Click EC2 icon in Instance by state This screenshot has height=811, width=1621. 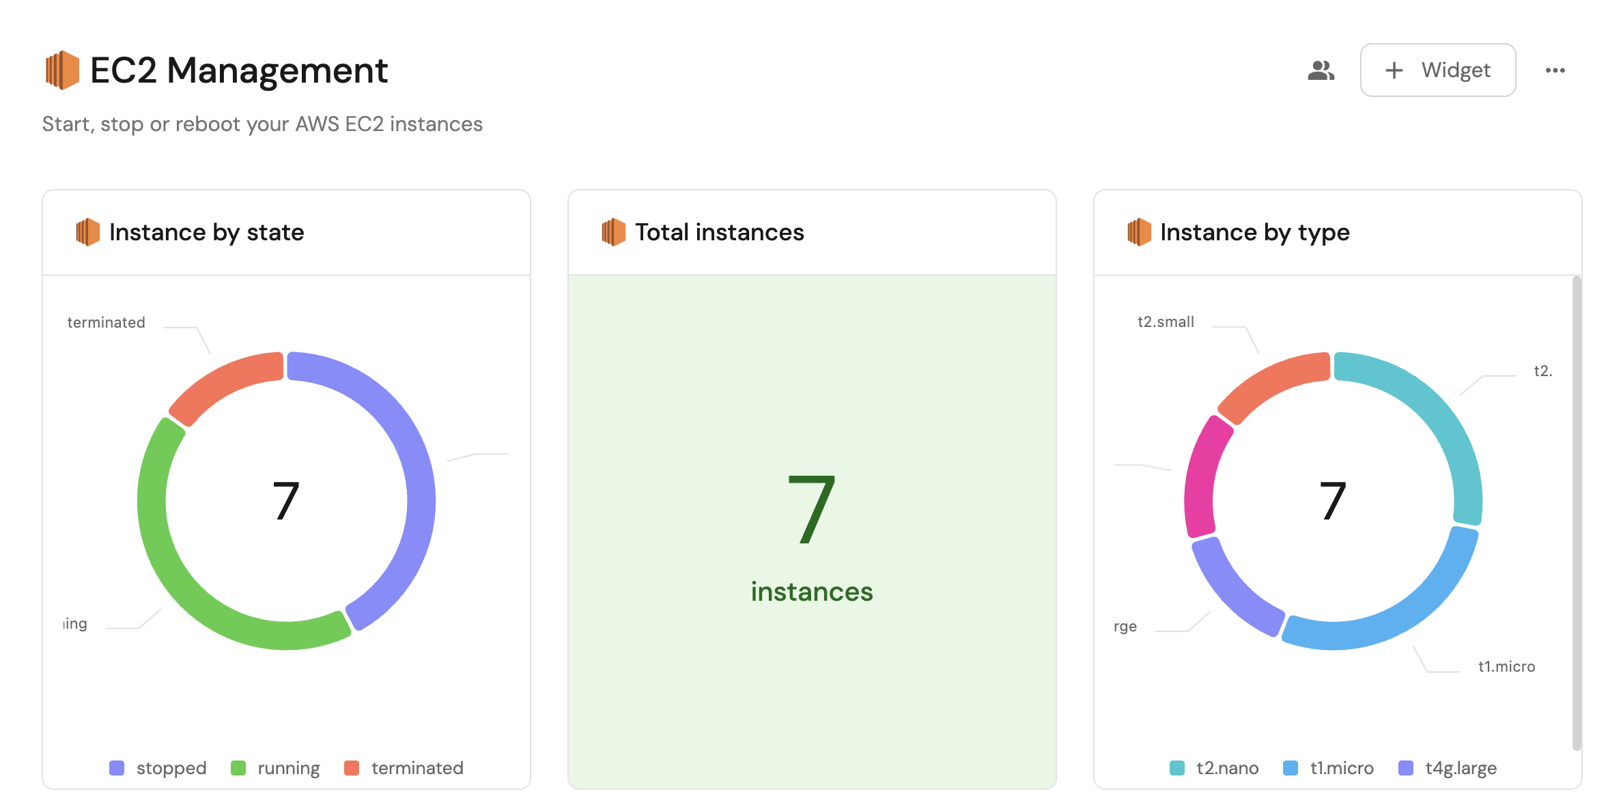[88, 232]
